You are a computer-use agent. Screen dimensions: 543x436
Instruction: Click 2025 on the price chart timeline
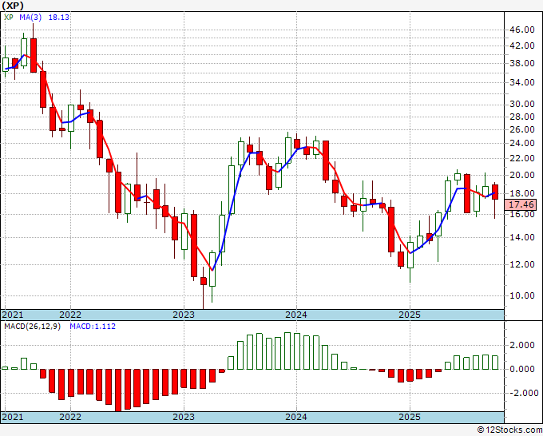coord(410,315)
